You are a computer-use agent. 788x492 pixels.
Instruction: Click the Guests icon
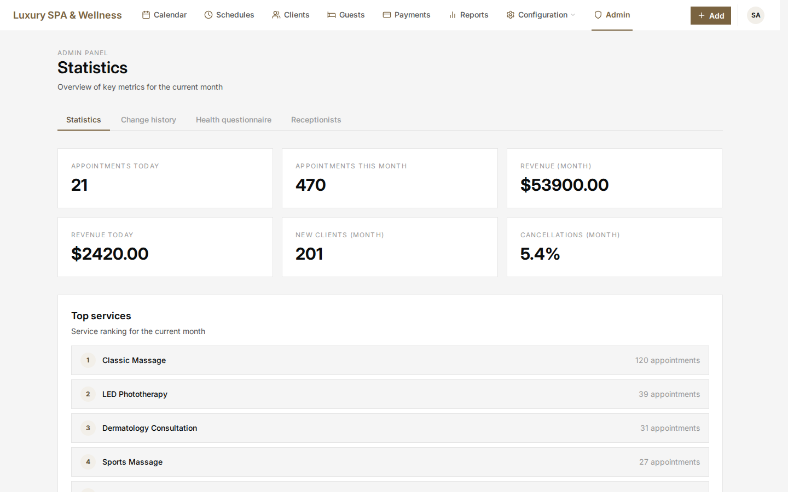331,15
